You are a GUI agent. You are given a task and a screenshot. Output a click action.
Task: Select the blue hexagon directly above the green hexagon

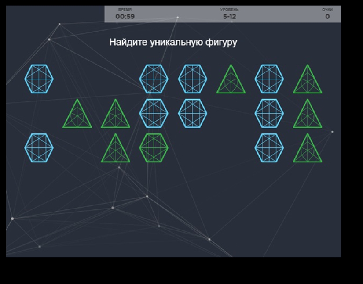pos(154,113)
